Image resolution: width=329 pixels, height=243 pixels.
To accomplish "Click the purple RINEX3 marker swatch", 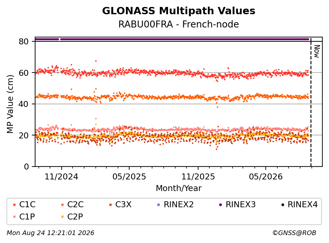I will (221, 205).
